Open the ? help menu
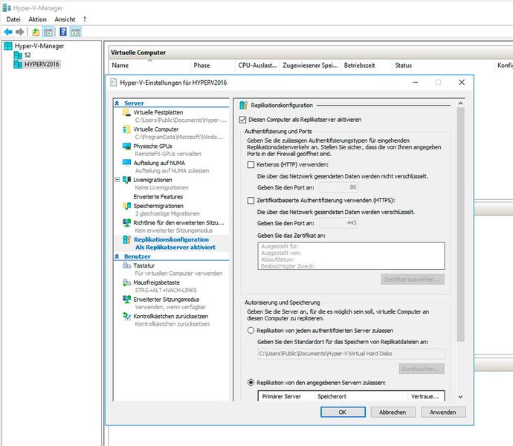Image resolution: width=513 pixels, height=446 pixels. pyautogui.click(x=85, y=19)
